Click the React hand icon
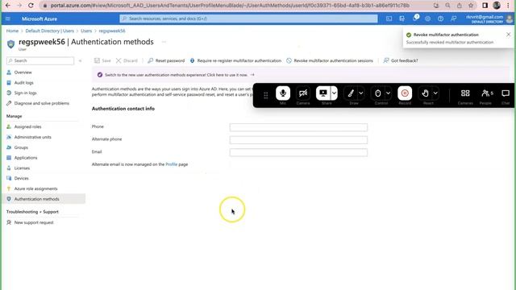 point(425,93)
